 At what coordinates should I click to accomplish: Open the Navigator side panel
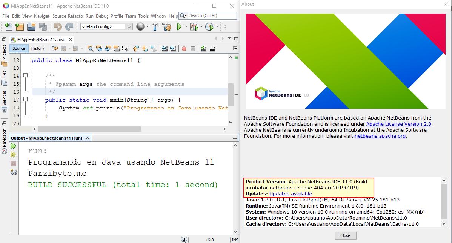[4, 142]
